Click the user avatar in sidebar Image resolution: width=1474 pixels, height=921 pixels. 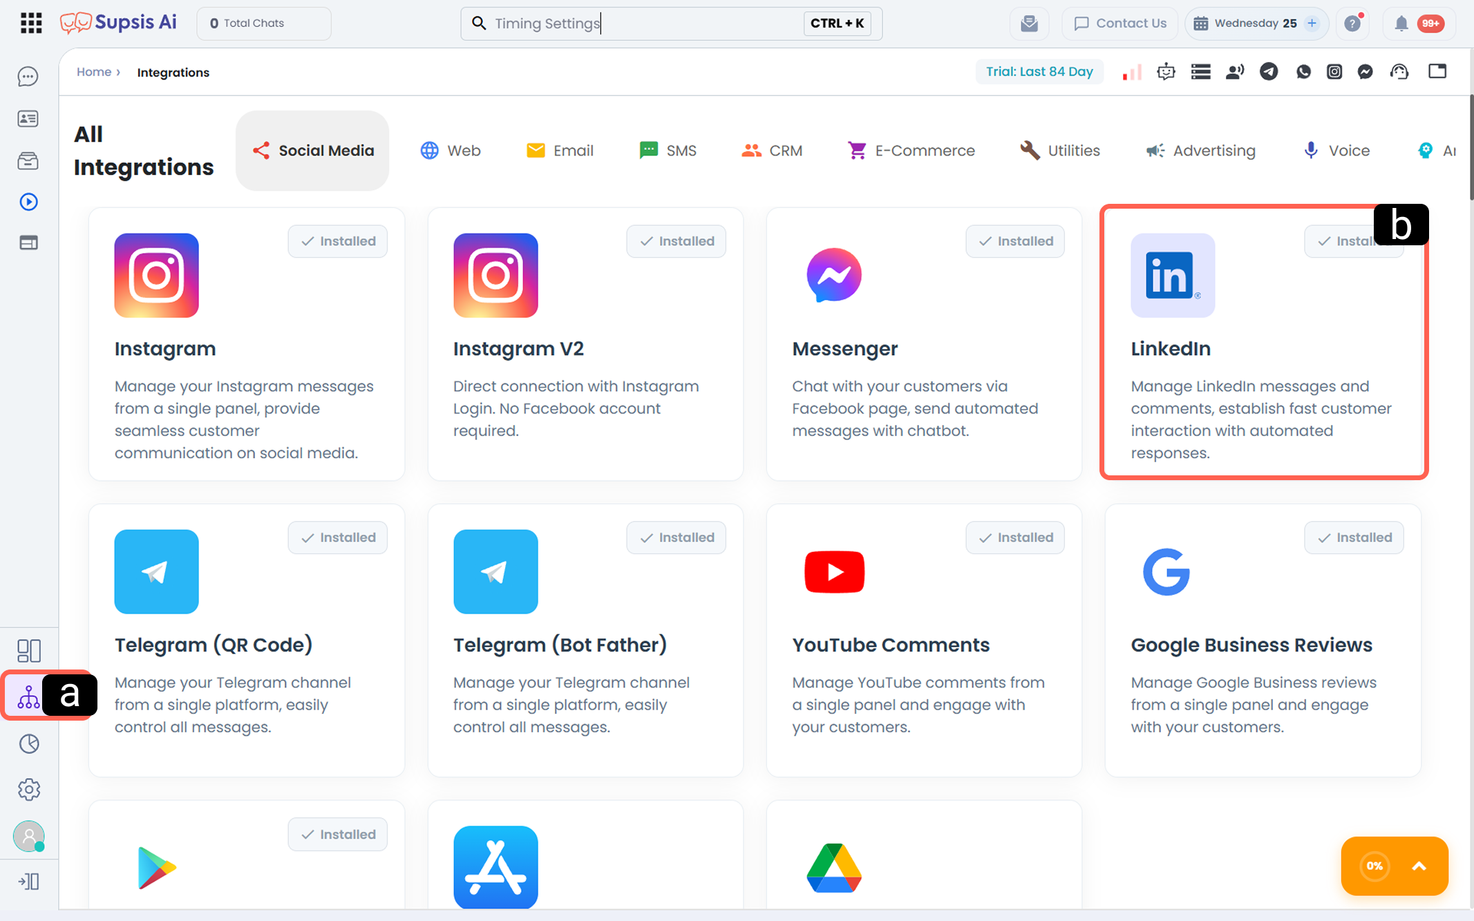28,836
